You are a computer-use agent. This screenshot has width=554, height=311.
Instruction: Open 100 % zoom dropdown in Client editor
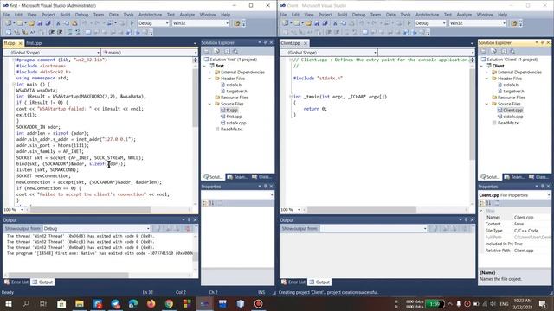(x=299, y=210)
